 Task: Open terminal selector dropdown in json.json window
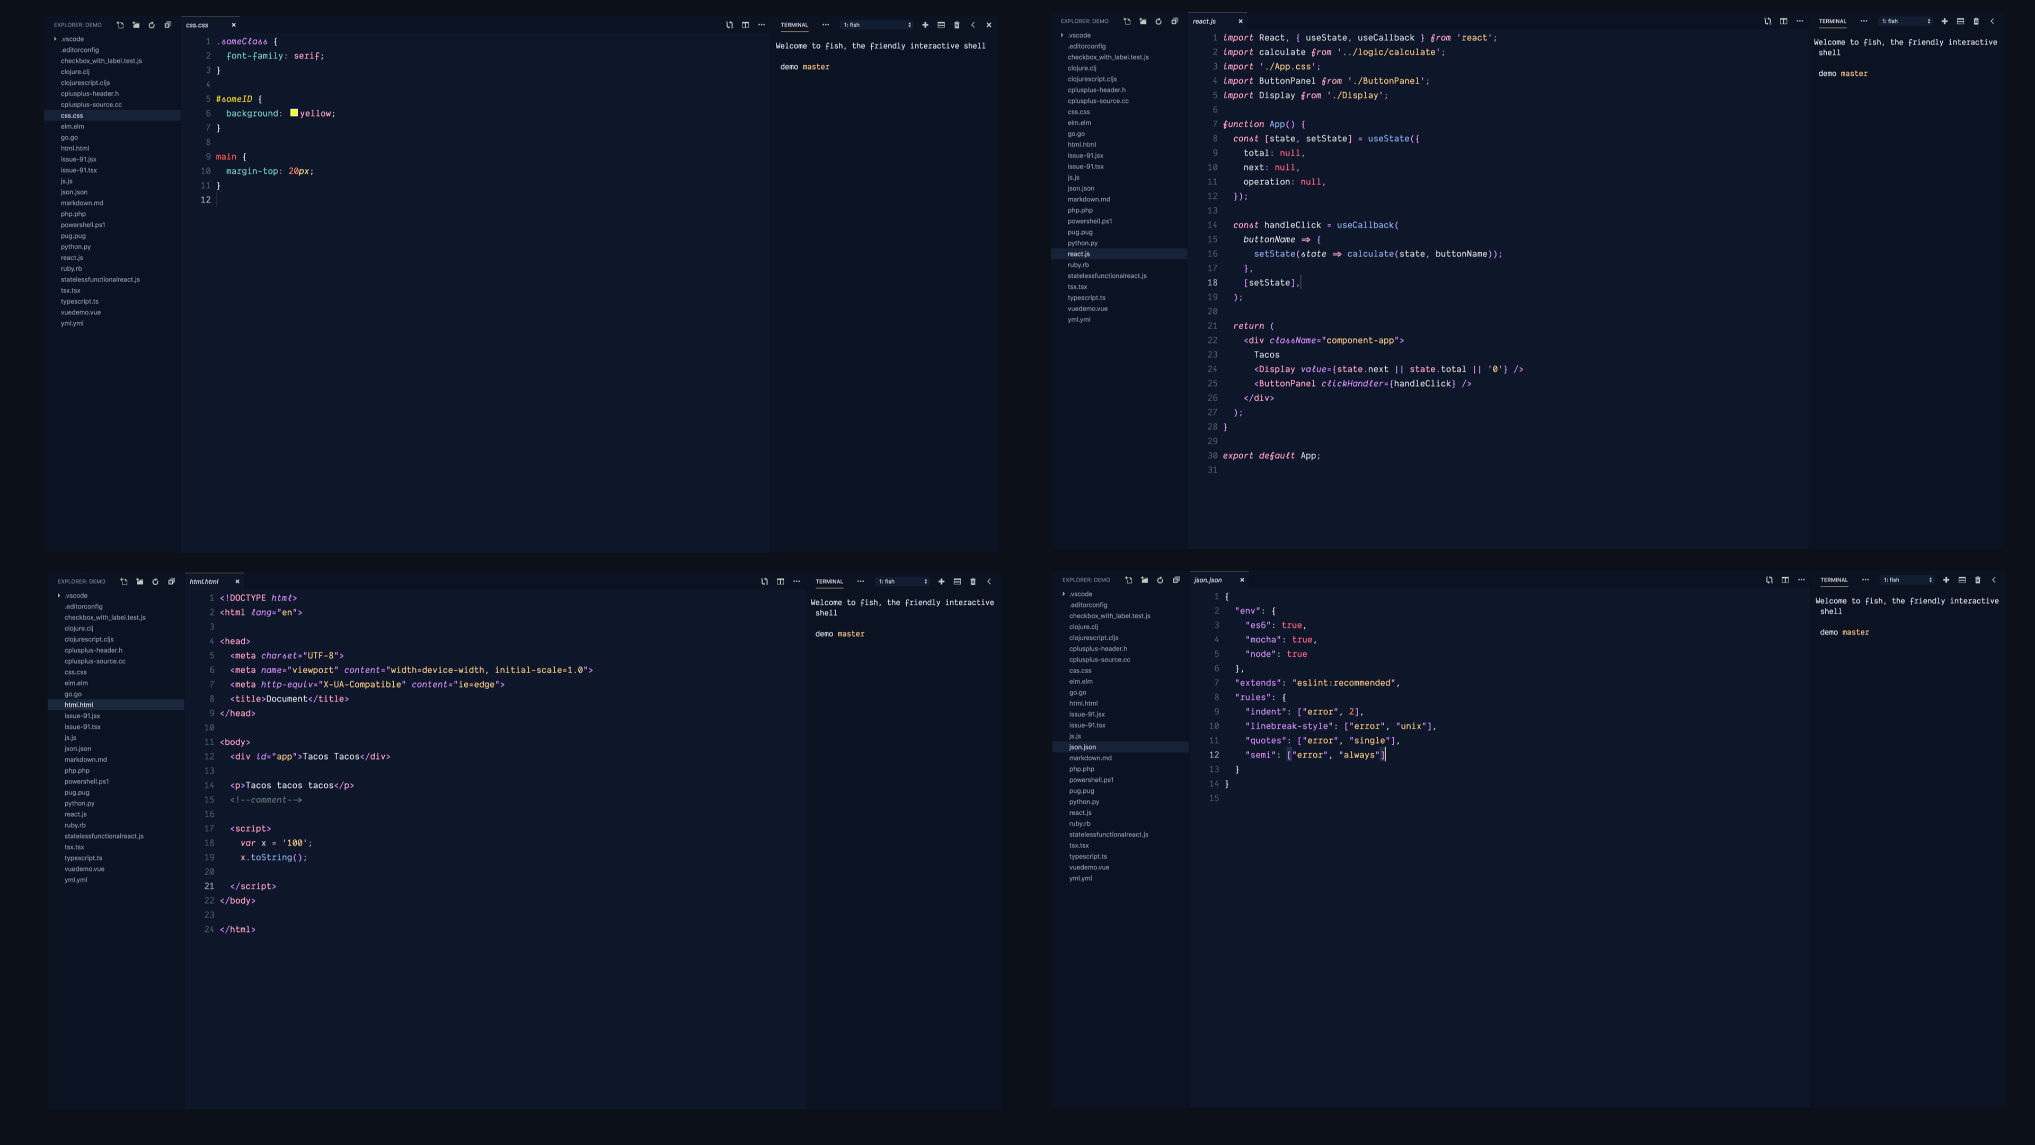[1907, 580]
